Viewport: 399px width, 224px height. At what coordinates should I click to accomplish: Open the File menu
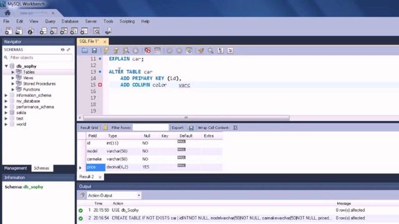point(6,21)
